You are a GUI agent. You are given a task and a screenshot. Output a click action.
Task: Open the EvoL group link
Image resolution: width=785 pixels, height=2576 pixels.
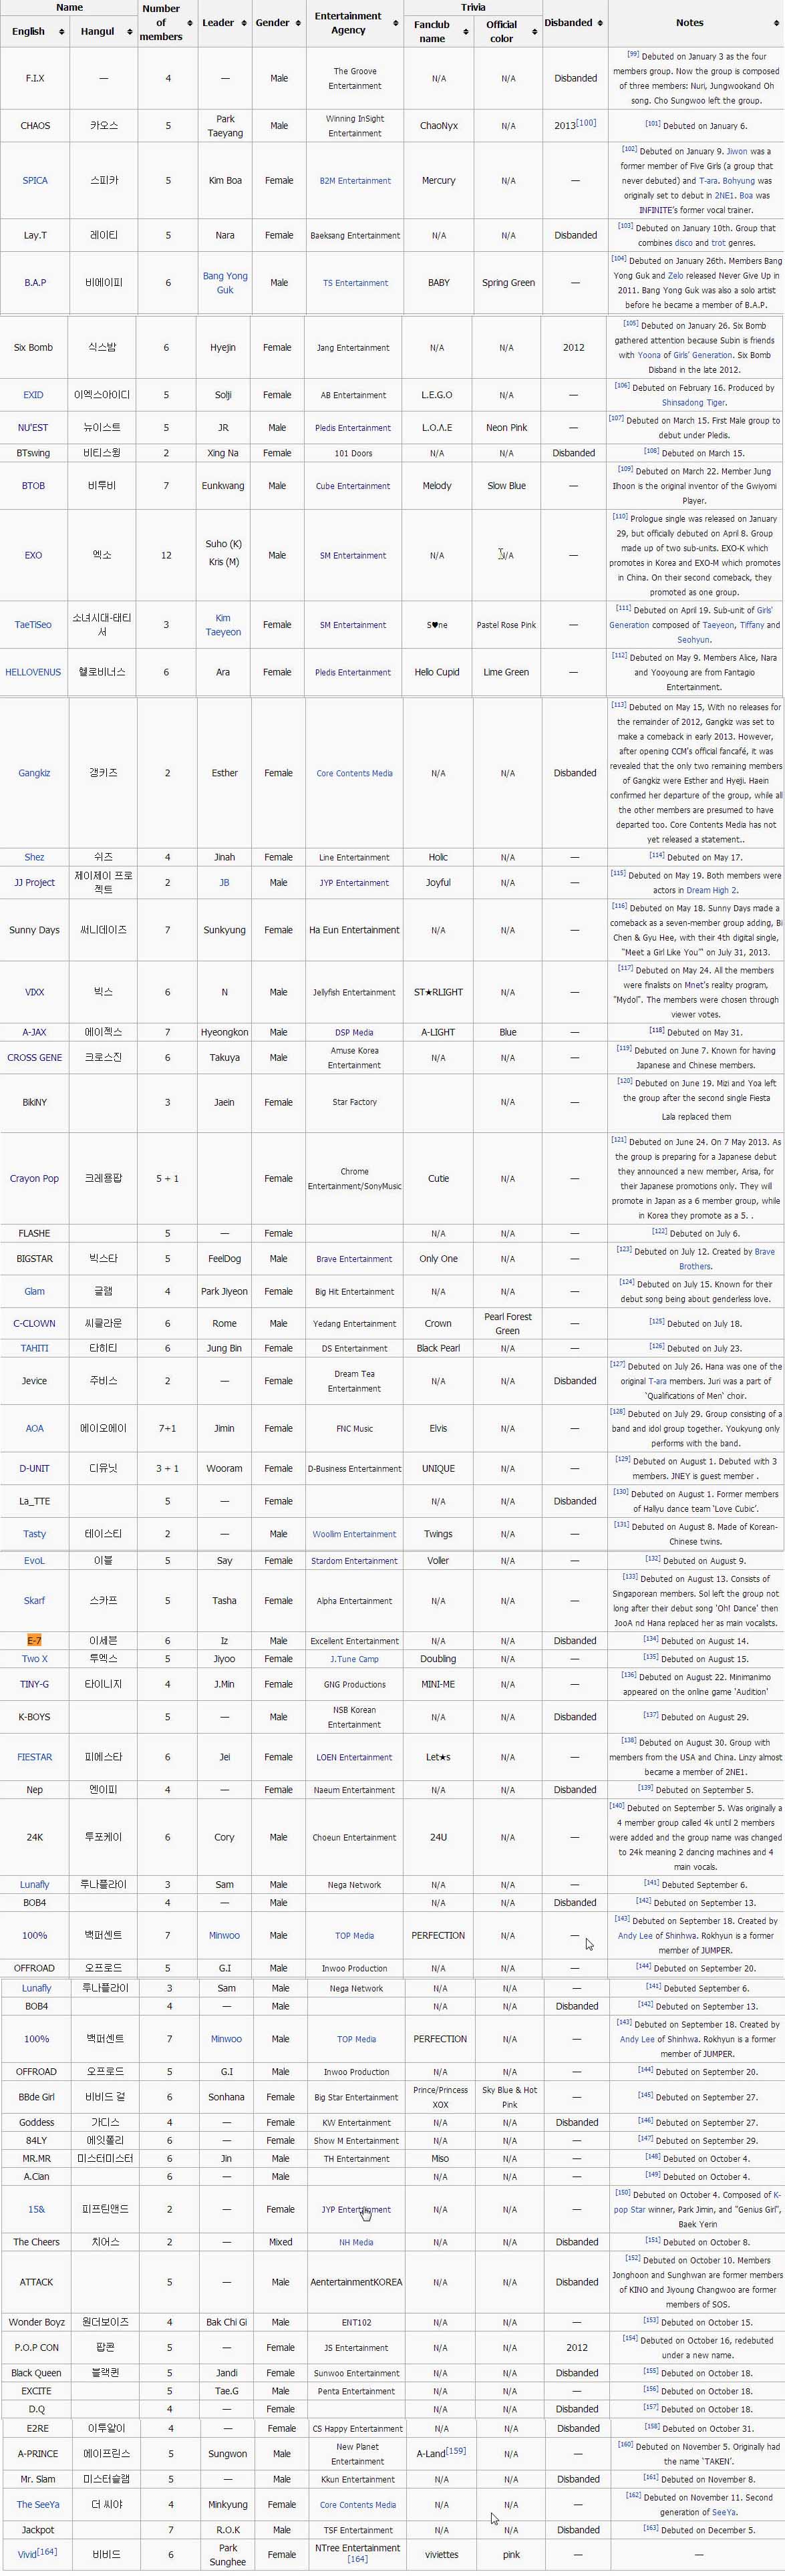(x=34, y=1561)
